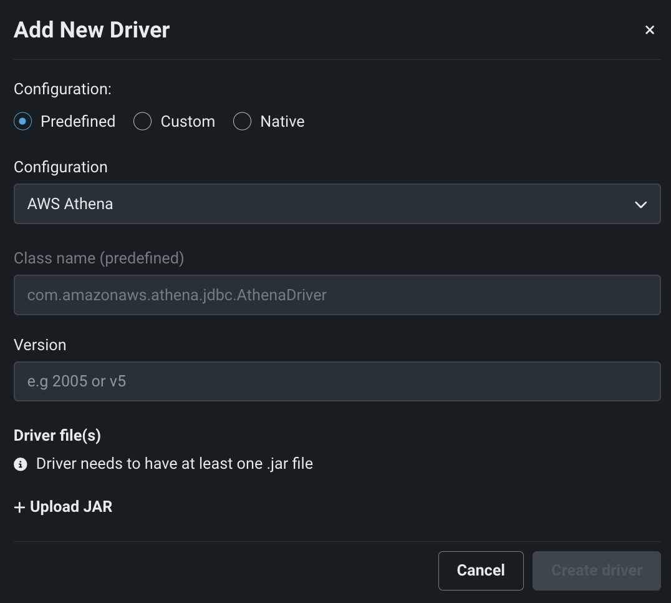Select the Predefined radio button

[x=22, y=121]
